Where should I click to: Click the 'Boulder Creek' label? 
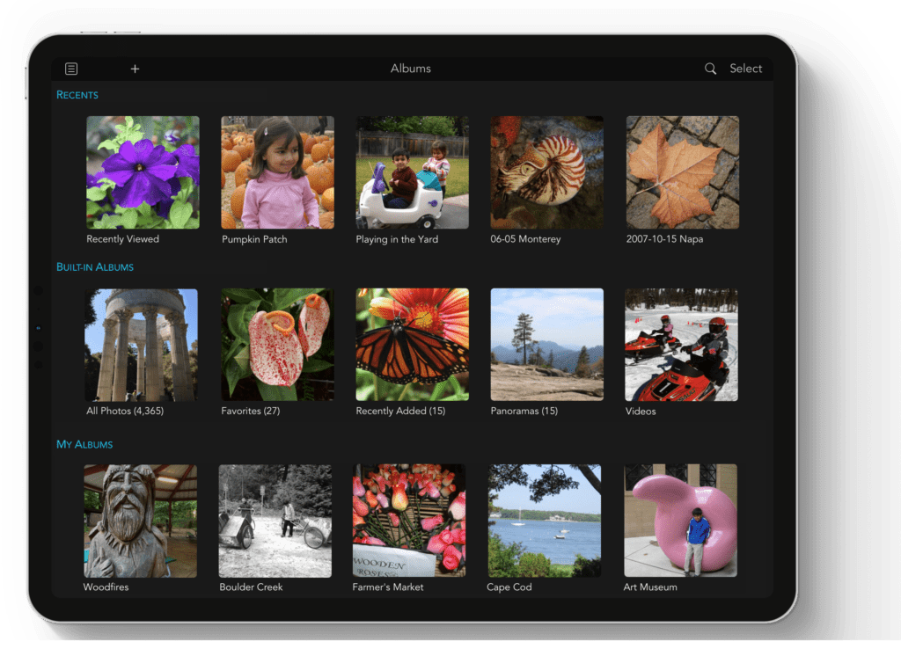tap(251, 587)
